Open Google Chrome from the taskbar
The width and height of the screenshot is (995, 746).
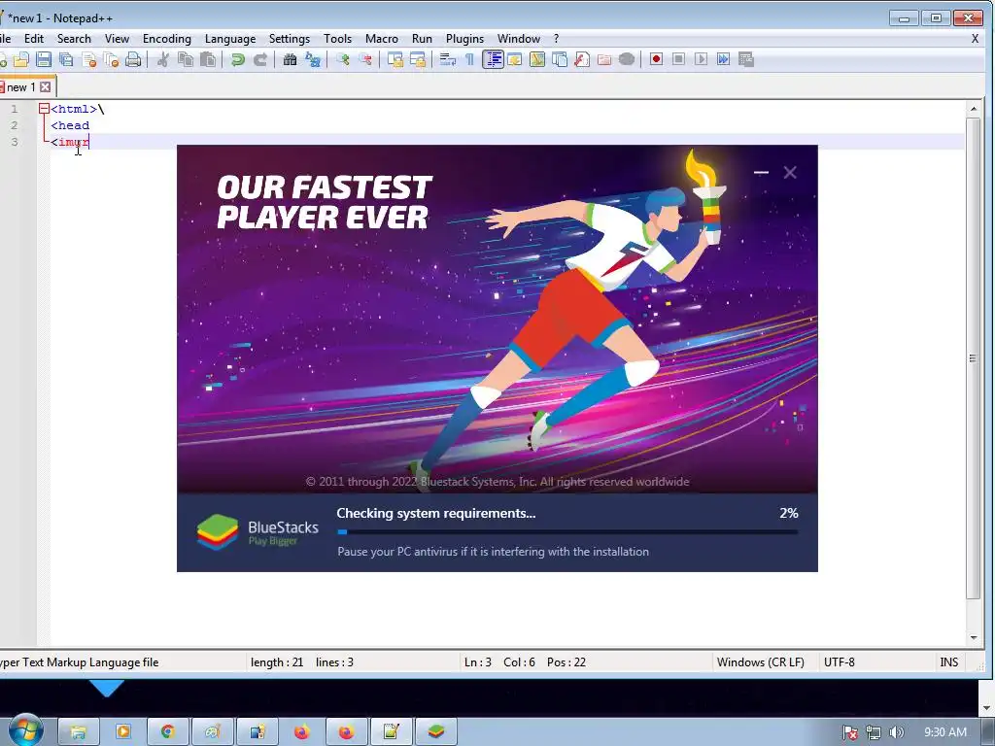167,732
